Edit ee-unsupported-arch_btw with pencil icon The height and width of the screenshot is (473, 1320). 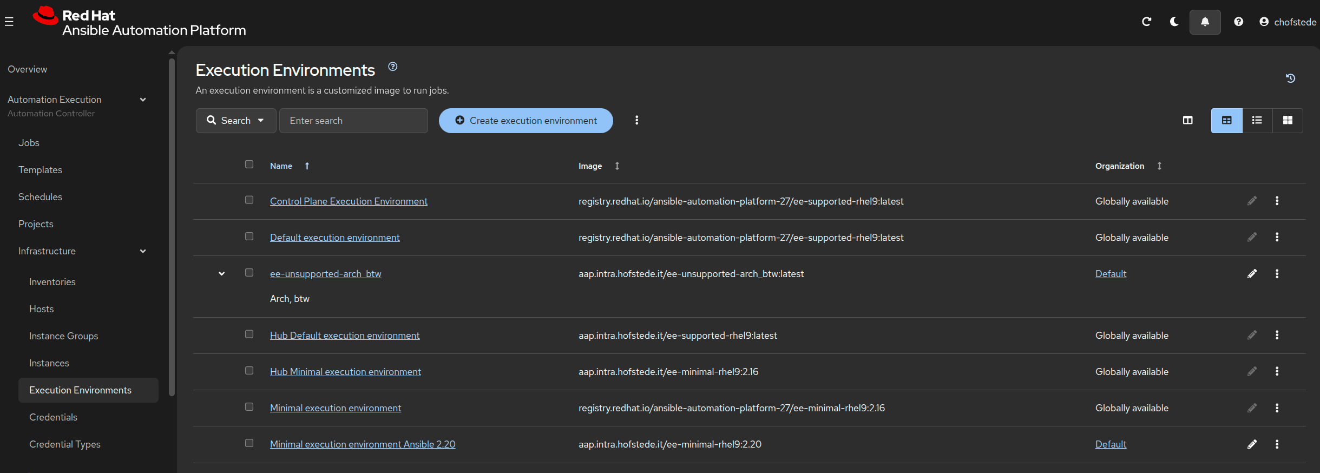click(1252, 274)
